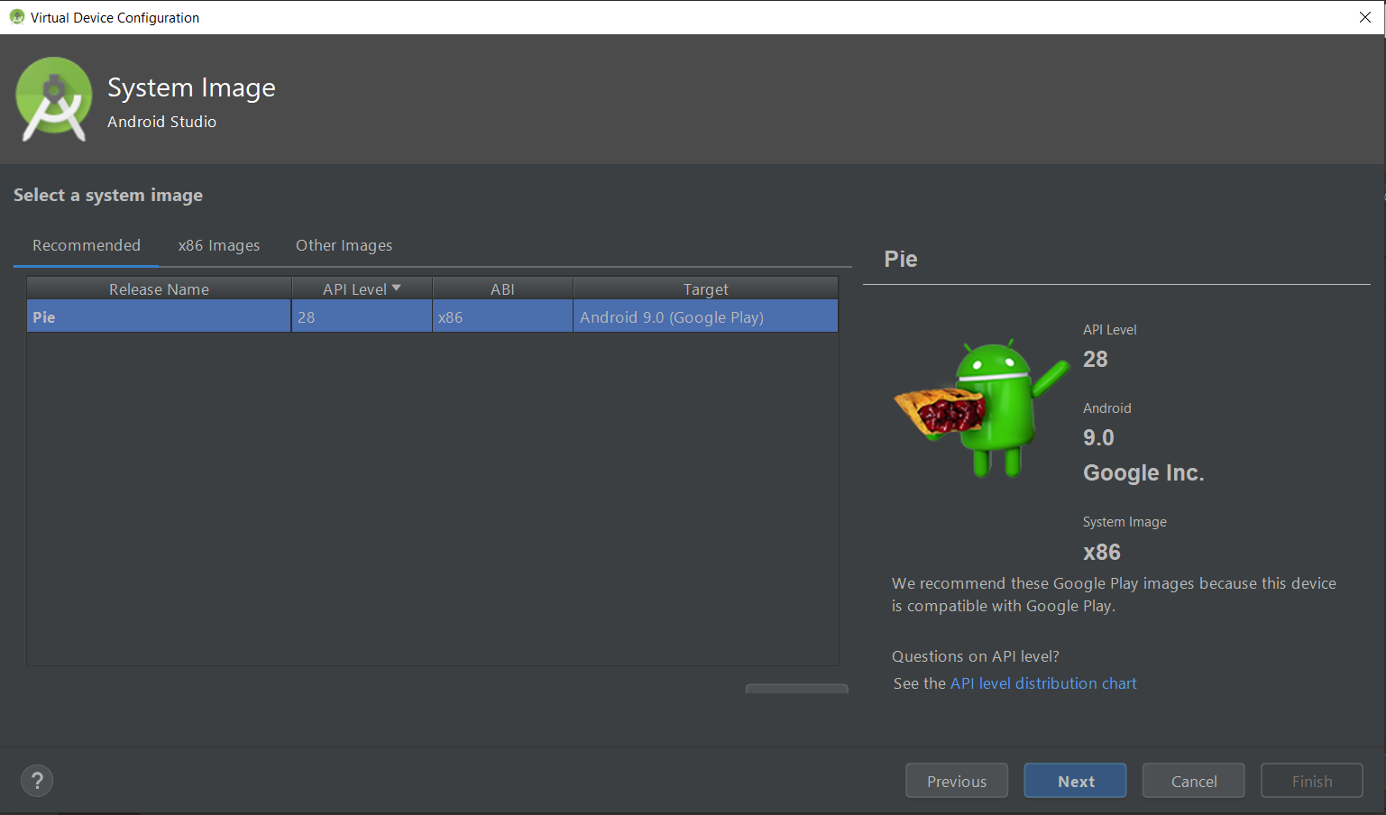Click the Next button
Image resolution: width=1386 pixels, height=815 pixels.
1075,781
